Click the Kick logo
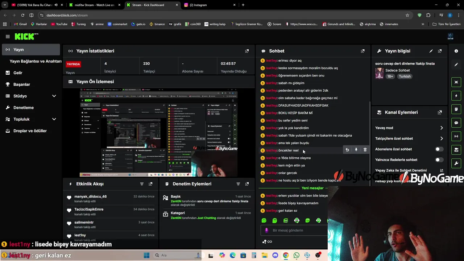Viewport: 464px width, 261px height. click(x=26, y=36)
